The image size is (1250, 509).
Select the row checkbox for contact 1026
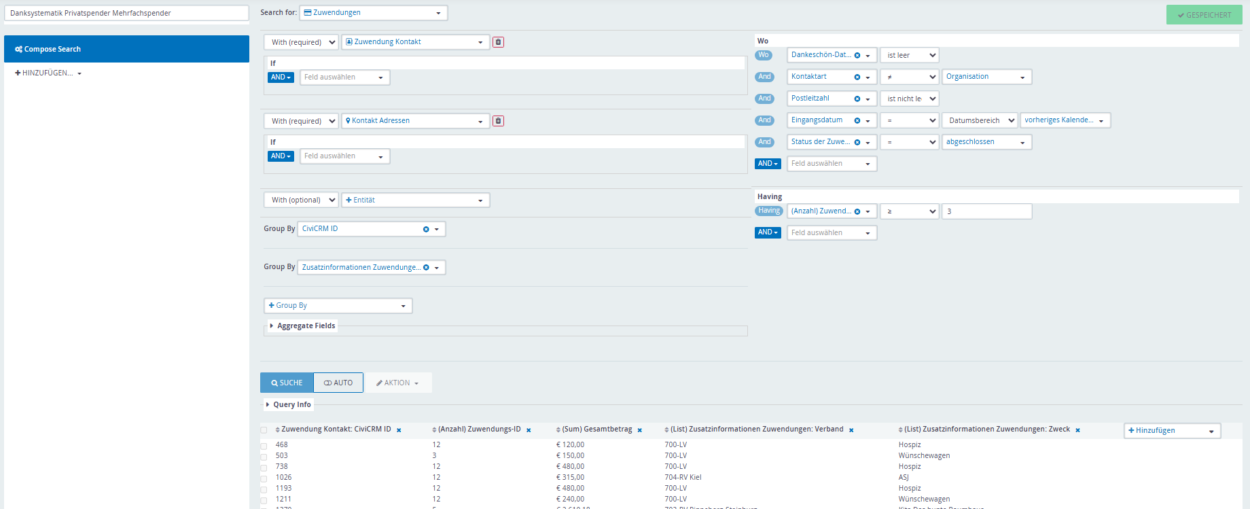click(264, 478)
